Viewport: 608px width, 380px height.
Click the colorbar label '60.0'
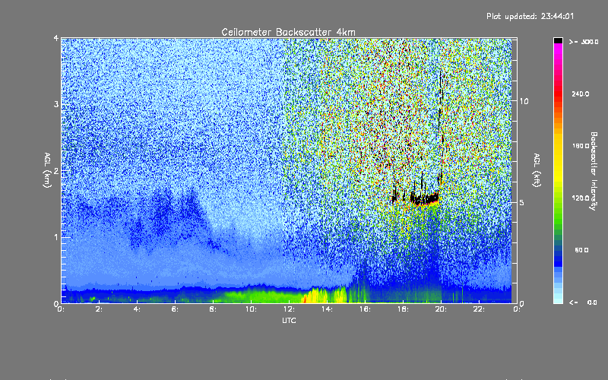(x=581, y=250)
